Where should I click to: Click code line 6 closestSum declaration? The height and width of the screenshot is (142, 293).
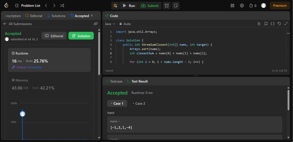[168, 53]
